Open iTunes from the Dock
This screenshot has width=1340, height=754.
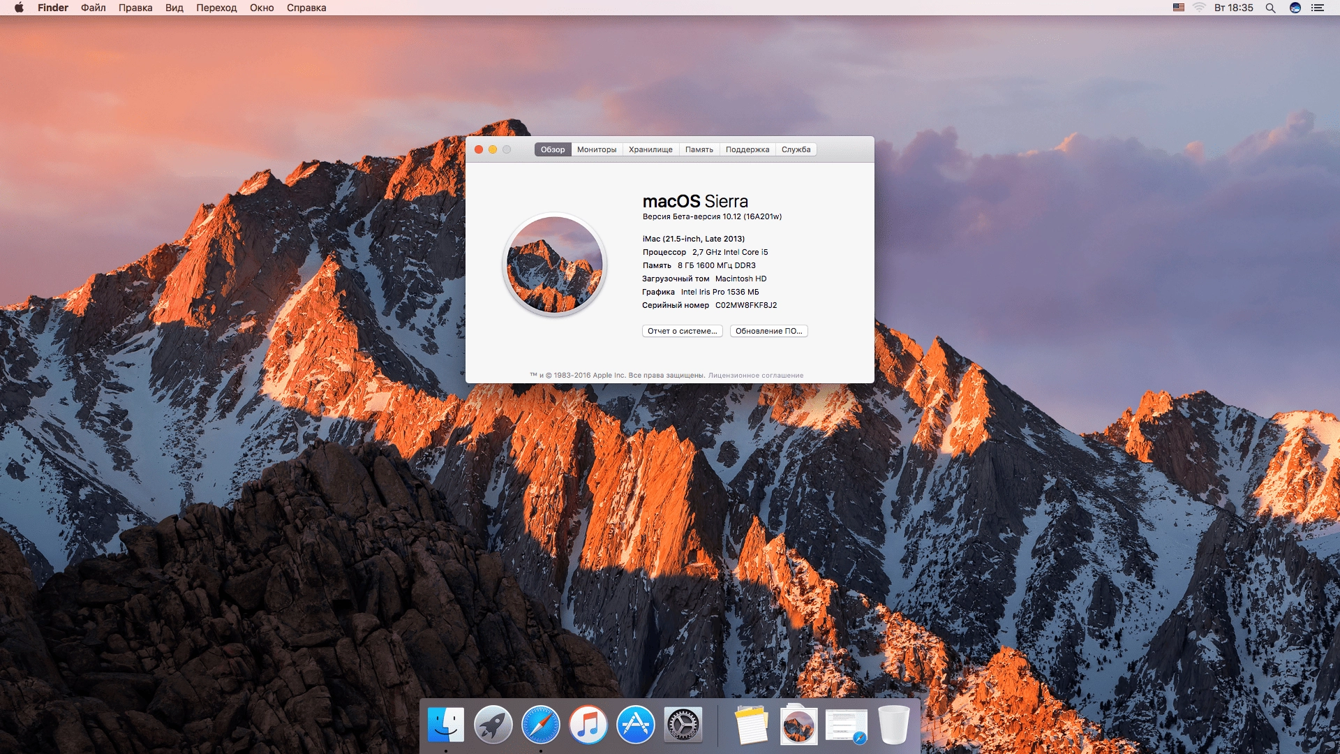(588, 725)
